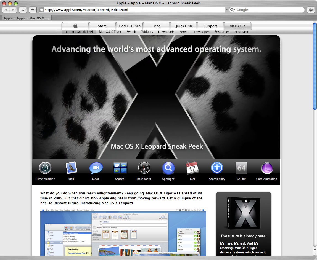This screenshot has height=260, width=317.
Task: Open the Server subnav link
Action: click(184, 32)
